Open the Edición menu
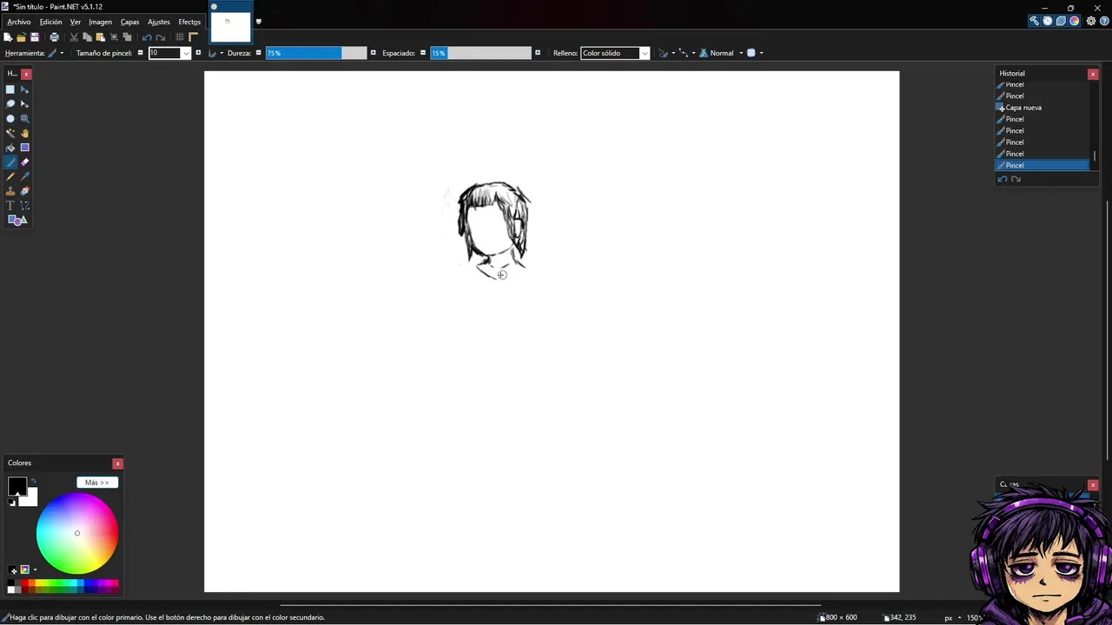The width and height of the screenshot is (1112, 625). (50, 22)
